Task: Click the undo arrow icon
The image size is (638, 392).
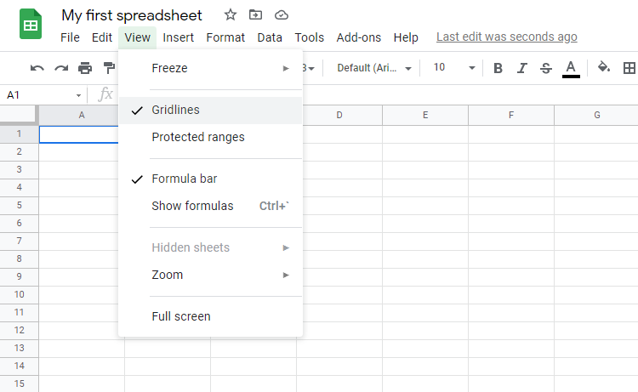Action: (x=37, y=68)
